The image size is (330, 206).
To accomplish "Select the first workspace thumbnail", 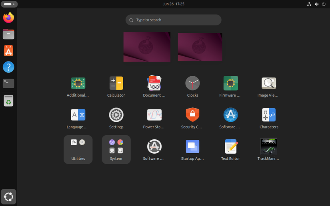I will pyautogui.click(x=147, y=47).
